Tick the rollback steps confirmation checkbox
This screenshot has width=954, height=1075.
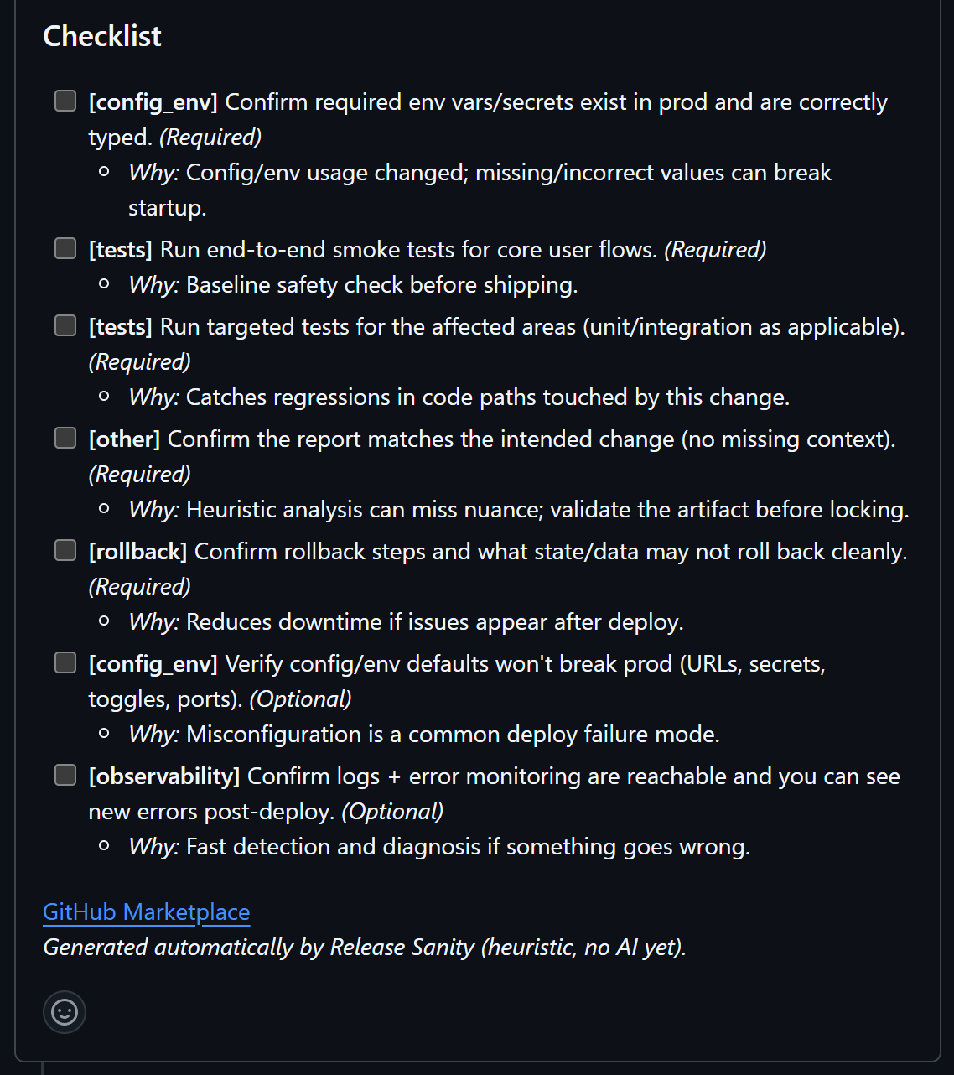(x=65, y=549)
